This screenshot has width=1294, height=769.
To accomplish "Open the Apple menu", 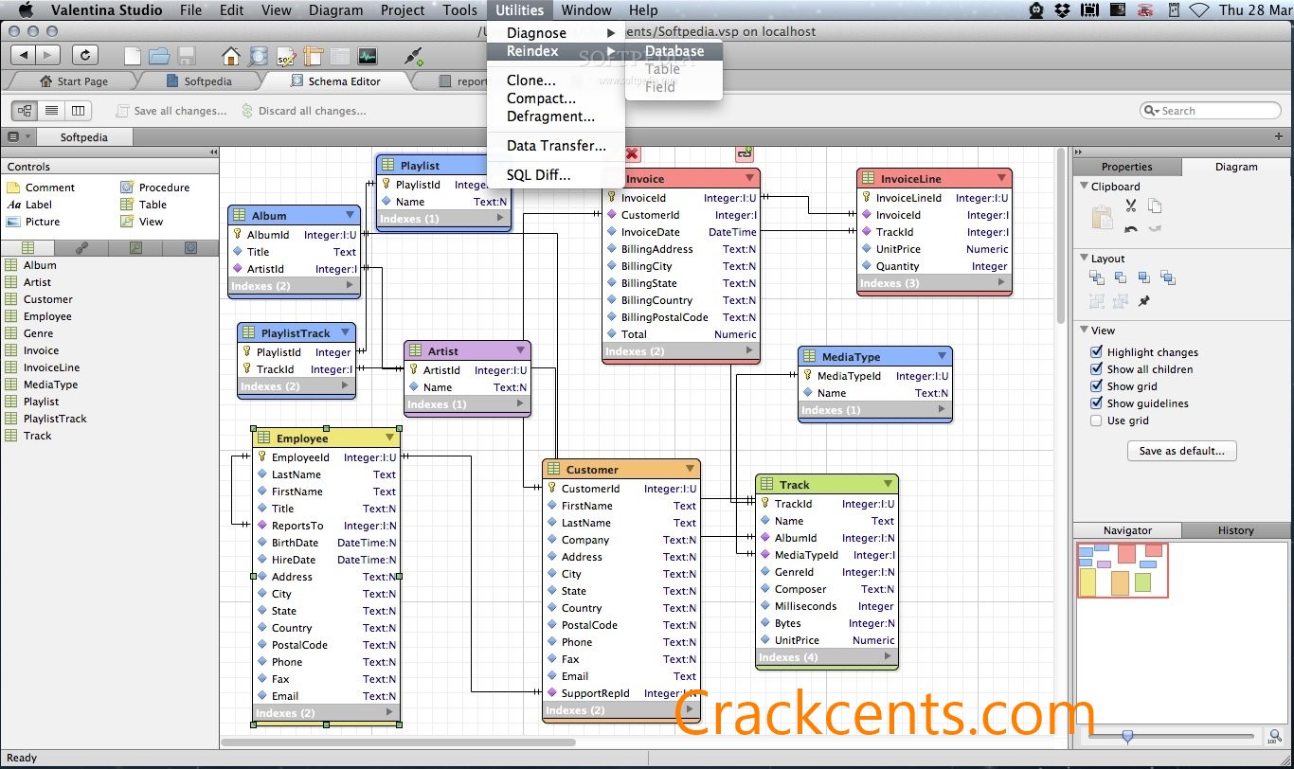I will coord(25,10).
